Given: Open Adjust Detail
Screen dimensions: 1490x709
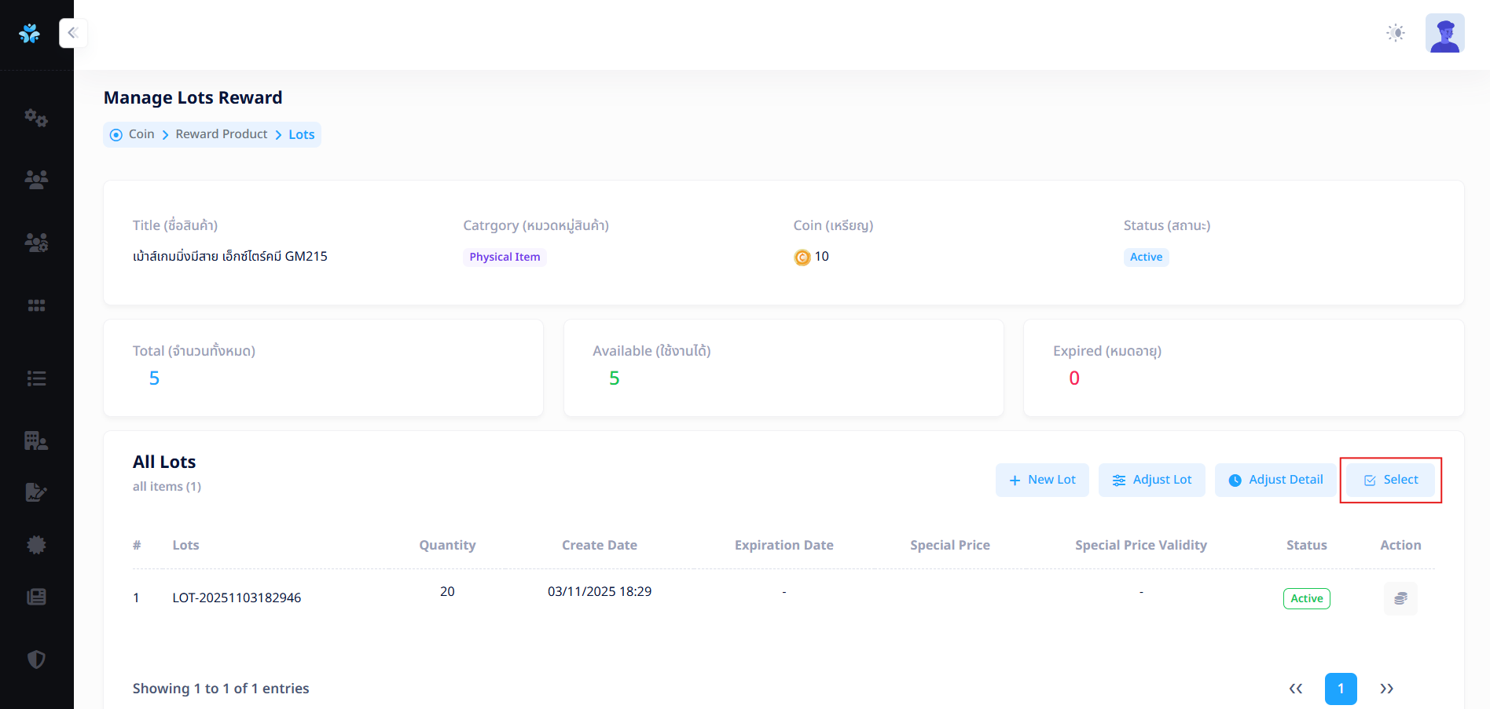Looking at the screenshot, I should tap(1275, 480).
